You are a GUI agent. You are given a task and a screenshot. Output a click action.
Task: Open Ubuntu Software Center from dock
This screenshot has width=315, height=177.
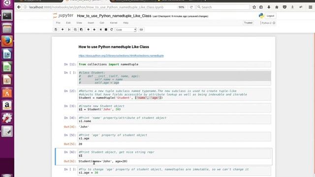(7, 93)
